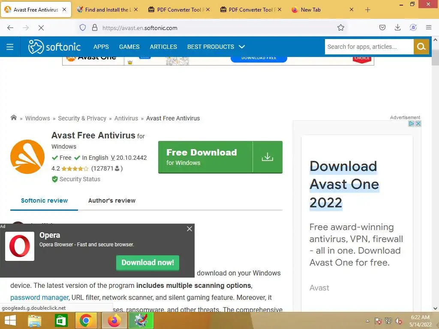Close the Avast Free Antivirus browser tab
The width and height of the screenshot is (439, 329).
click(x=64, y=9)
